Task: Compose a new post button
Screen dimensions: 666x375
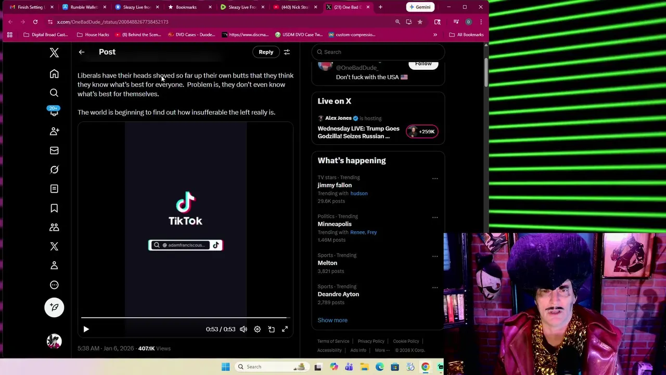Action: [54, 307]
